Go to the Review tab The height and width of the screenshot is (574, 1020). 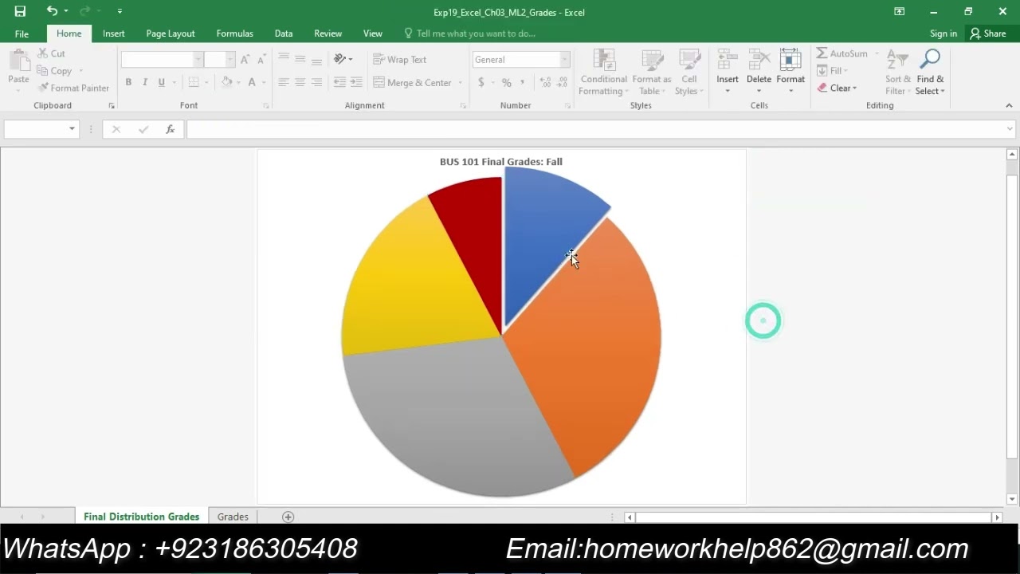coord(328,33)
